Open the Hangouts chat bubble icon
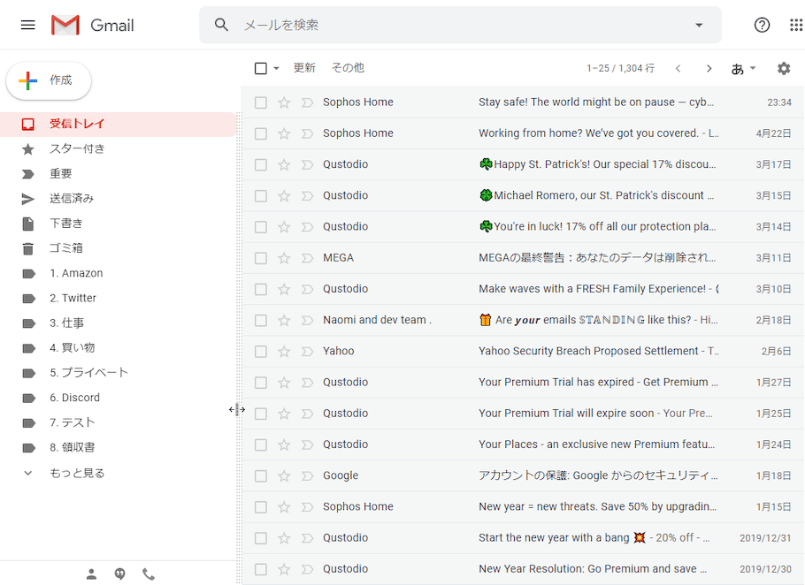The height and width of the screenshot is (585, 805). coord(119,574)
